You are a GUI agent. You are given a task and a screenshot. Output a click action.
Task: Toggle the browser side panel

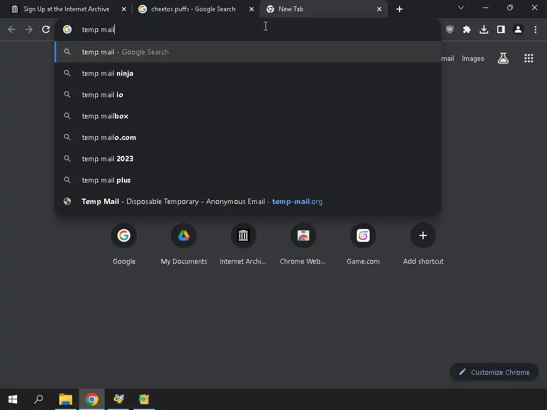pyautogui.click(x=501, y=29)
